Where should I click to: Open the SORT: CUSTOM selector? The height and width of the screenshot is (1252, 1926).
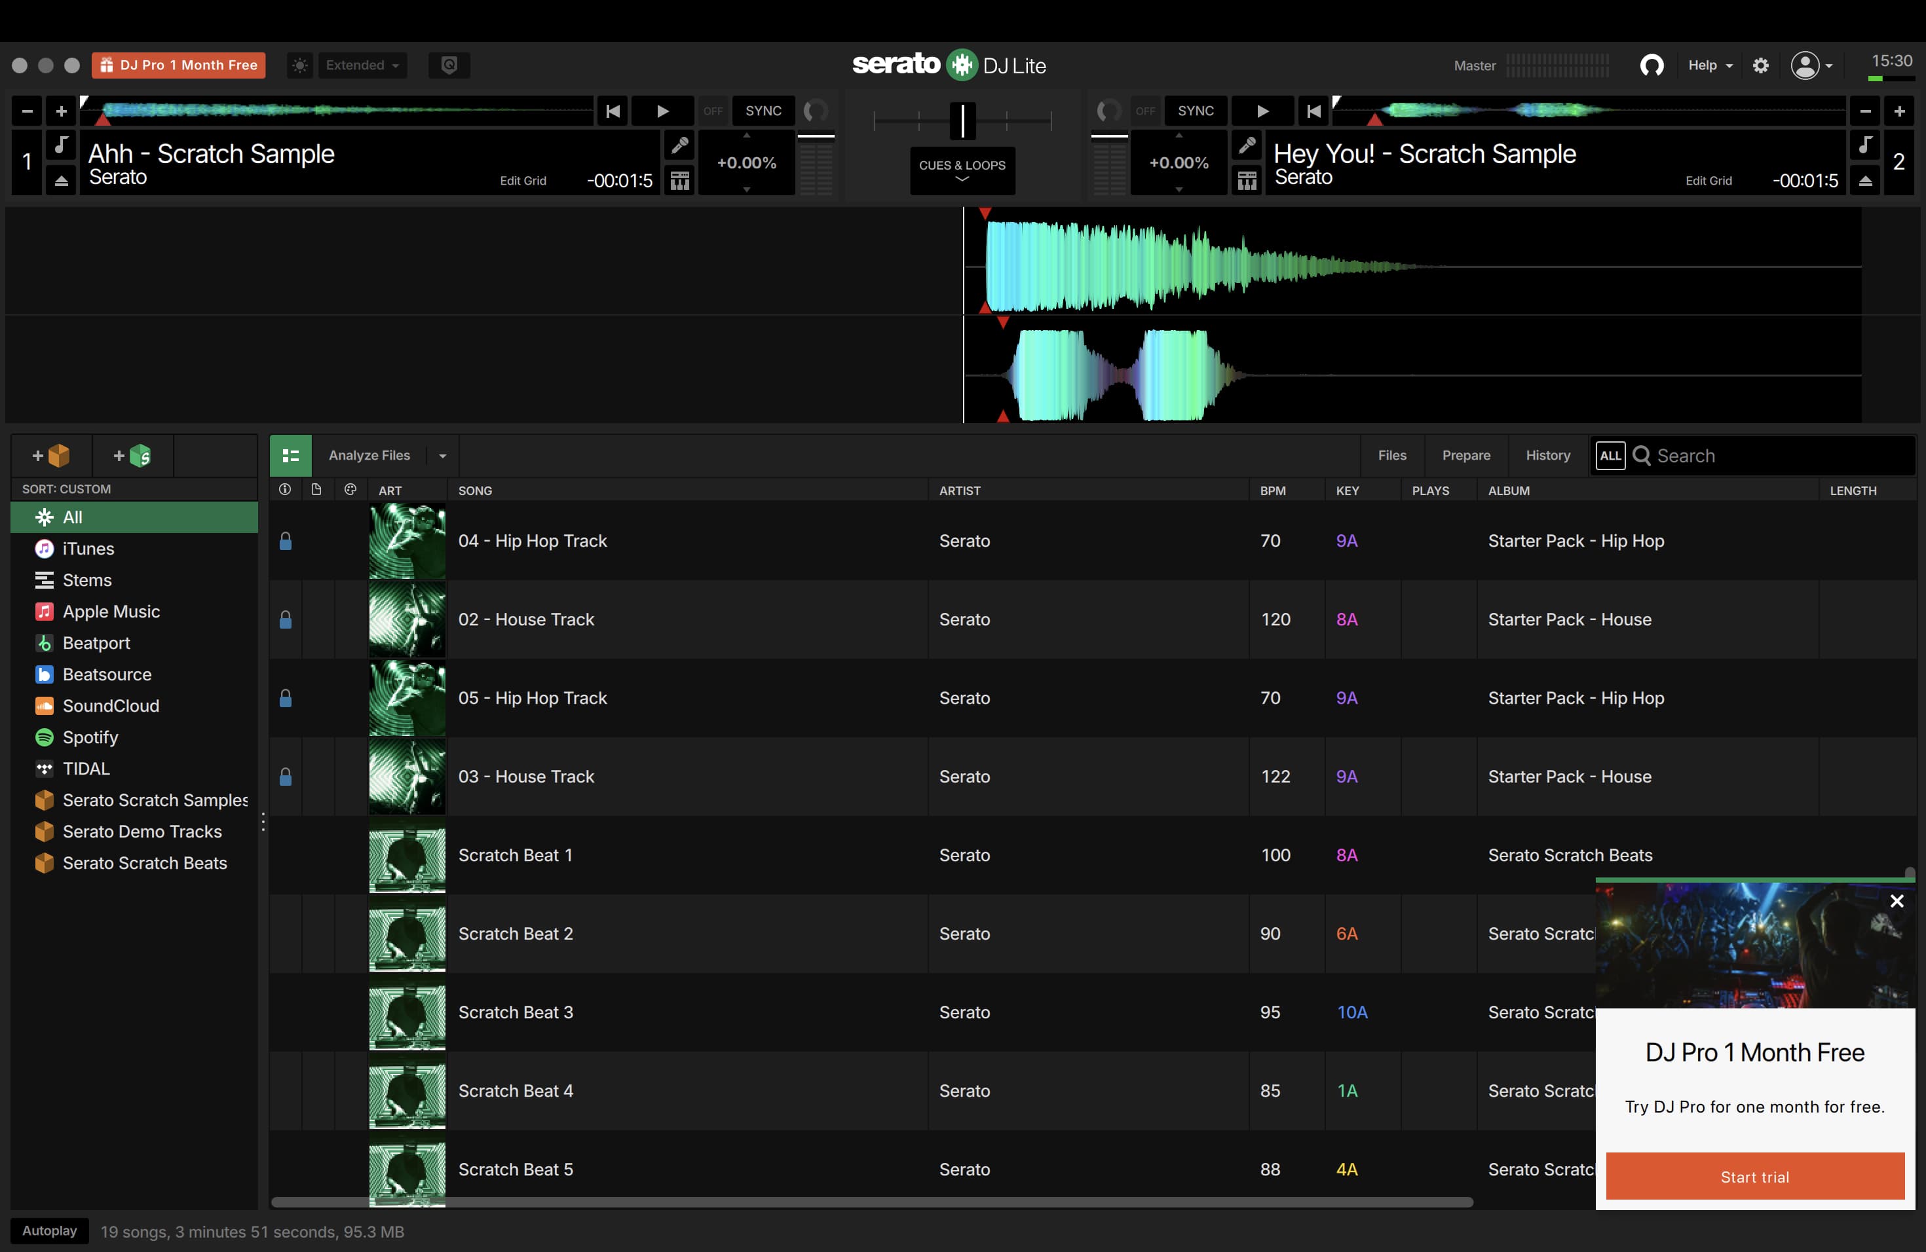(x=66, y=489)
